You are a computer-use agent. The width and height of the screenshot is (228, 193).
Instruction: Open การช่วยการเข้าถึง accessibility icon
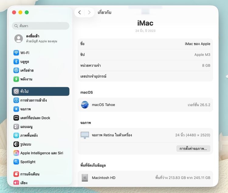pos(16,100)
